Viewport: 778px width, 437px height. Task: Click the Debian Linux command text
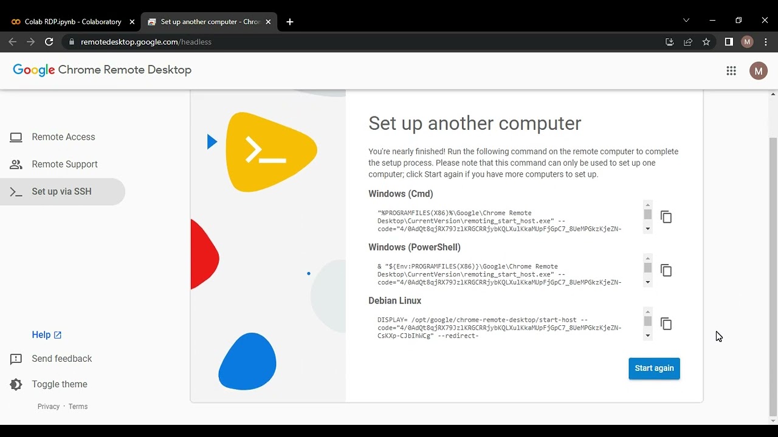[x=500, y=328]
